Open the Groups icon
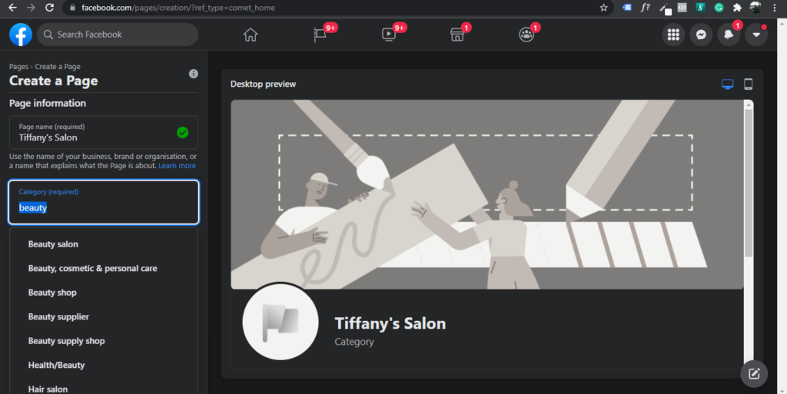Image resolution: width=787 pixels, height=394 pixels. (526, 35)
